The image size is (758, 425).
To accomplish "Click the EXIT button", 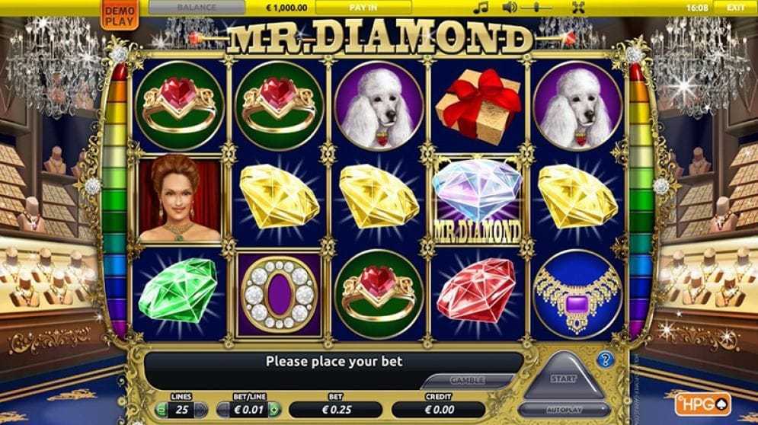I will (x=735, y=8).
